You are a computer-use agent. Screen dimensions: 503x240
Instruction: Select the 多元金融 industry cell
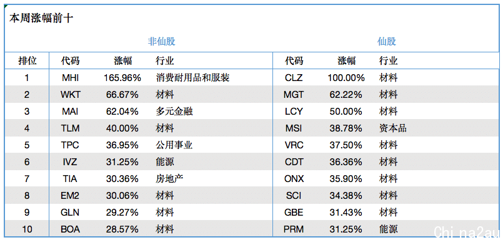tap(174, 112)
